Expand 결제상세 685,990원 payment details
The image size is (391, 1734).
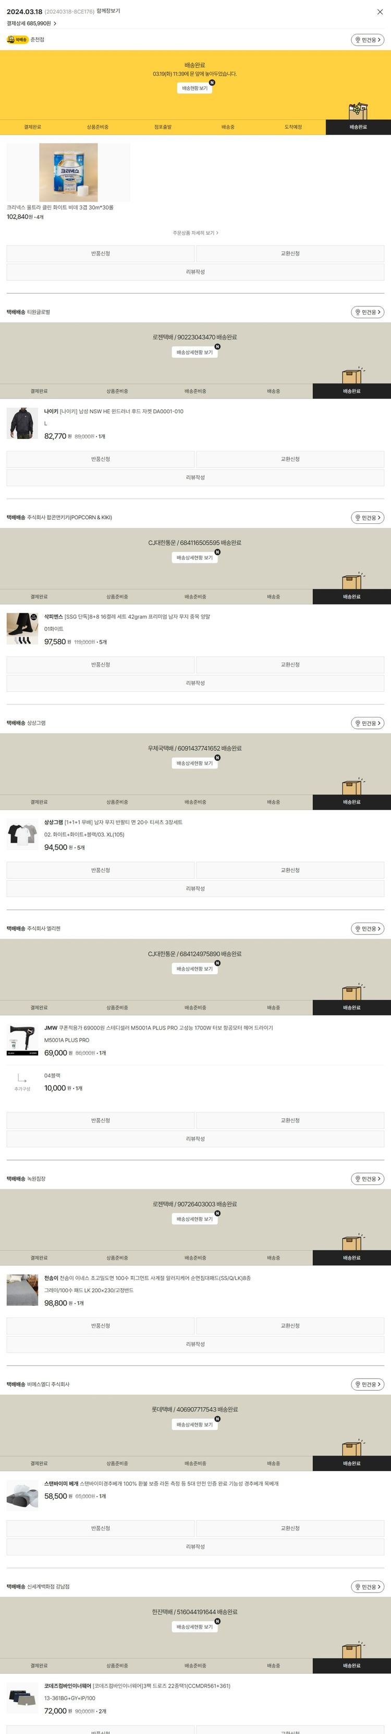click(x=32, y=23)
